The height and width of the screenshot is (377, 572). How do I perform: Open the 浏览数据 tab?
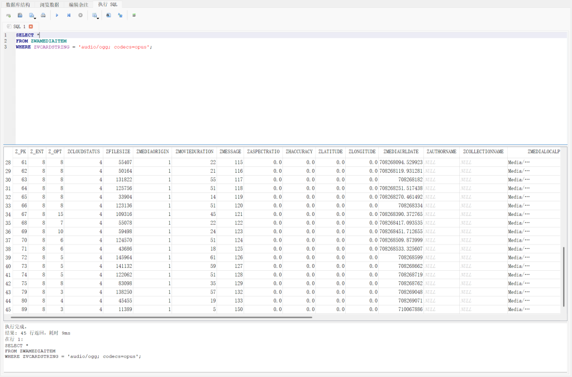pos(49,4)
